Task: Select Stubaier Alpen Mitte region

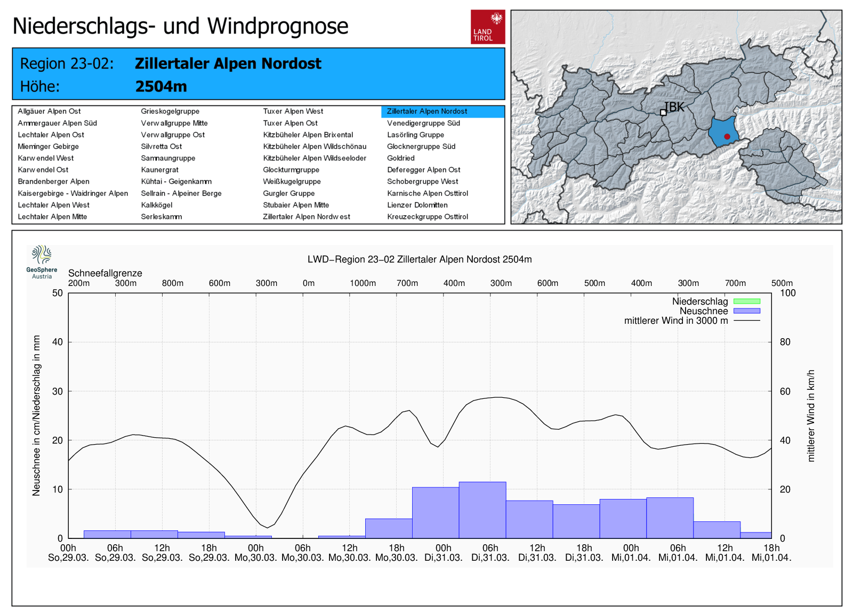Action: 296,205
